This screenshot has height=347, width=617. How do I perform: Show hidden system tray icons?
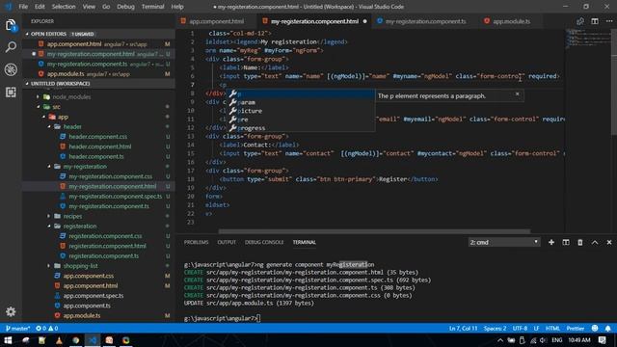[x=499, y=340]
